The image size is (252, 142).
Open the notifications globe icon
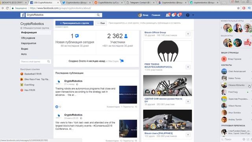coord(180,15)
